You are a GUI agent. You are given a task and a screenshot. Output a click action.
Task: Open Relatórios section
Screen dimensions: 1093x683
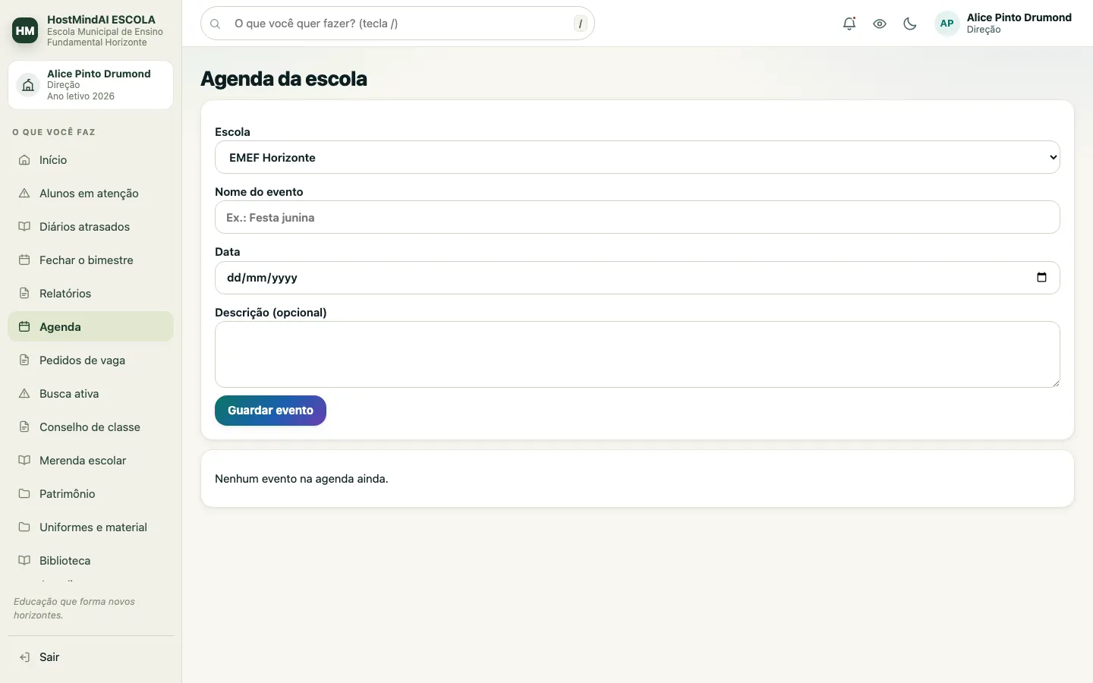tap(90, 294)
